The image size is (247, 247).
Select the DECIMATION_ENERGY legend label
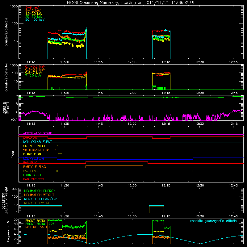(40, 191)
